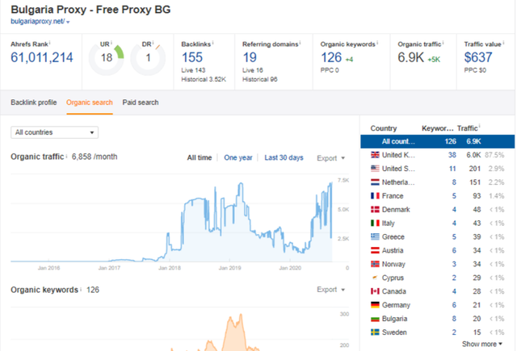Select the All countries row in table

[437, 141]
